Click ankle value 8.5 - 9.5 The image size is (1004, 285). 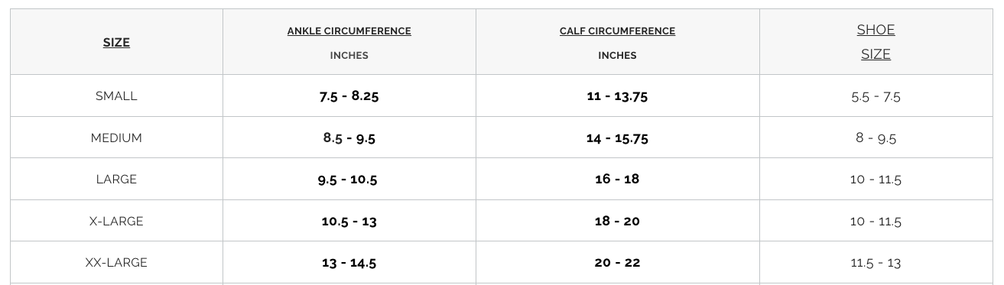(x=349, y=138)
